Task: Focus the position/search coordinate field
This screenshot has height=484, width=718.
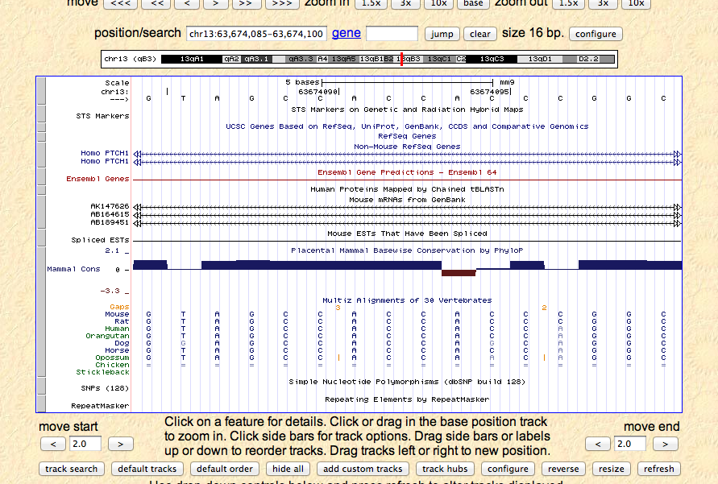Action: [255, 34]
